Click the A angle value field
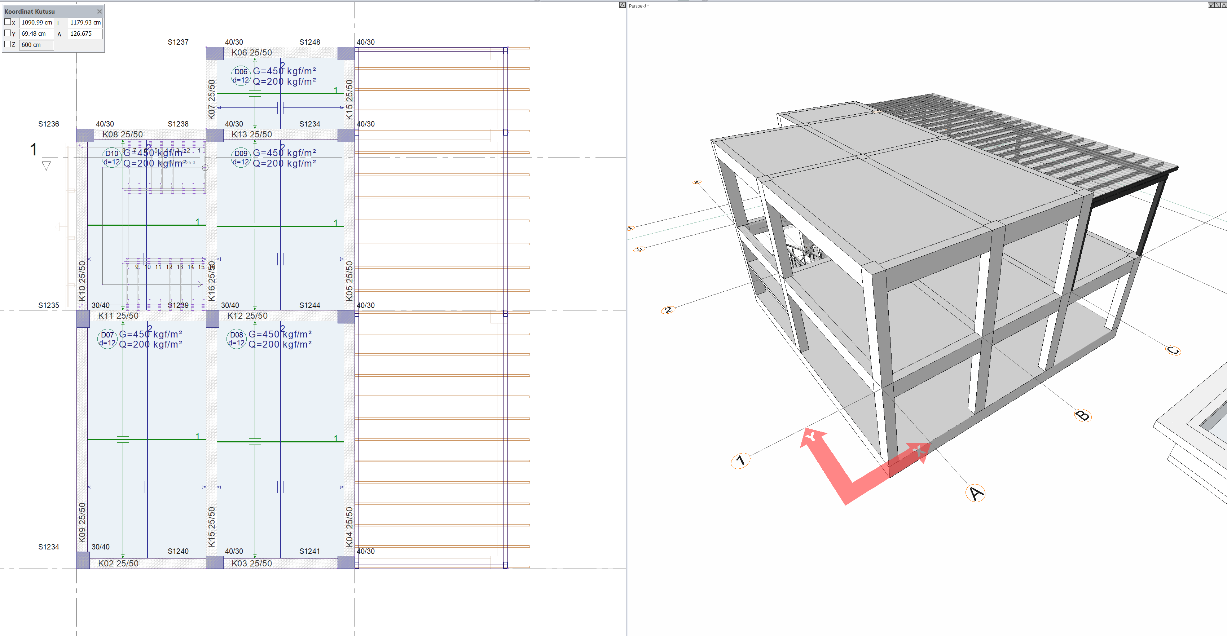The image size is (1227, 636). tap(85, 34)
